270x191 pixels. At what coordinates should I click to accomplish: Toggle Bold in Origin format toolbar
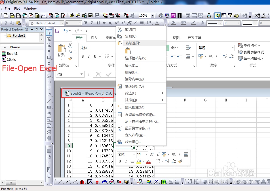[86, 23]
